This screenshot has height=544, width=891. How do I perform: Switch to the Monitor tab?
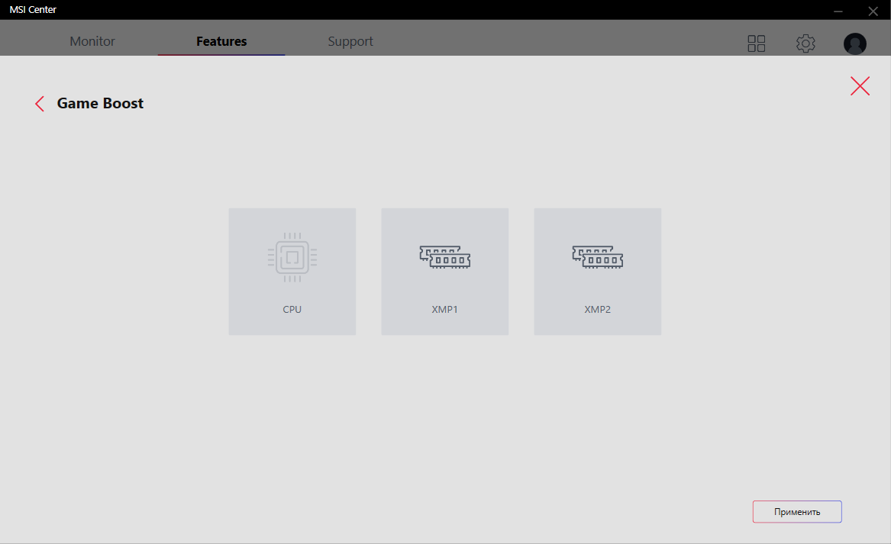92,41
